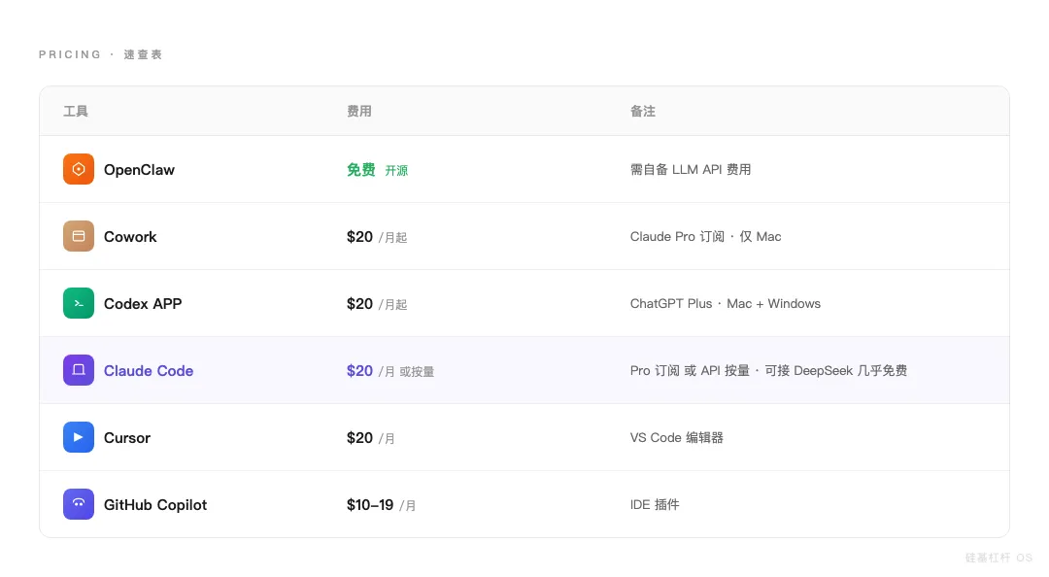Click the purple $20 Claude Code price
The height and width of the screenshot is (577, 1049).
(x=359, y=371)
